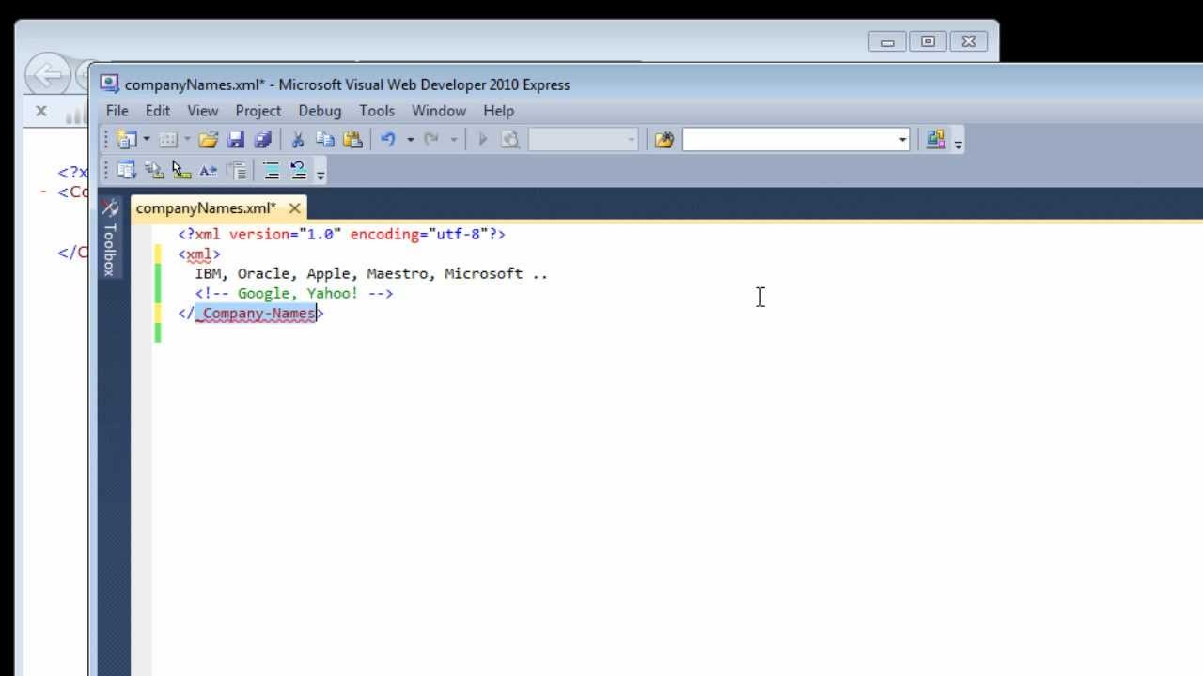
Task: Open the New Project dropdown arrow
Action: pos(146,140)
